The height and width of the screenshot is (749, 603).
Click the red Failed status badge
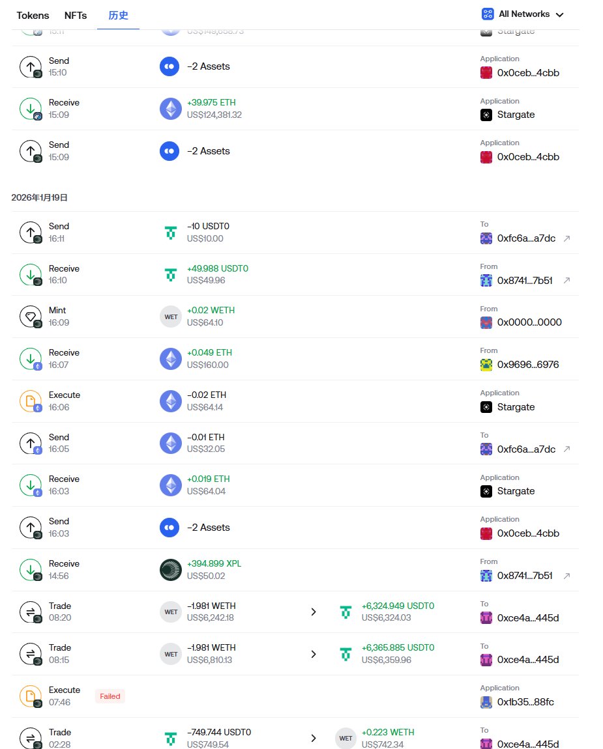[110, 696]
